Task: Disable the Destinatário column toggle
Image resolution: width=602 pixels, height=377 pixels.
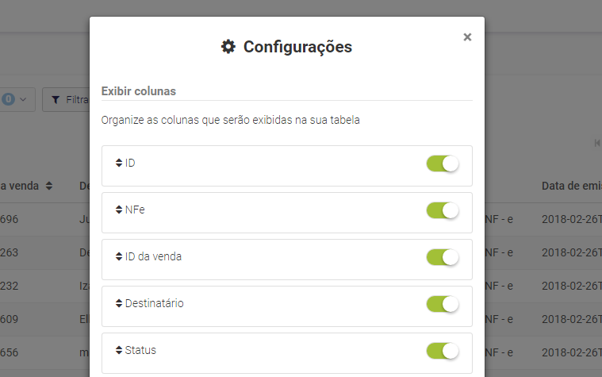Action: [443, 304]
